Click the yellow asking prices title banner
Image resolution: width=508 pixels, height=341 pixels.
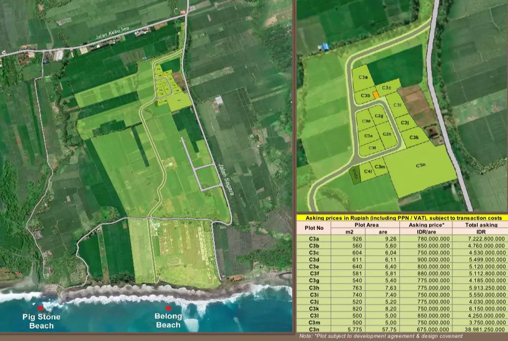[x=402, y=218]
